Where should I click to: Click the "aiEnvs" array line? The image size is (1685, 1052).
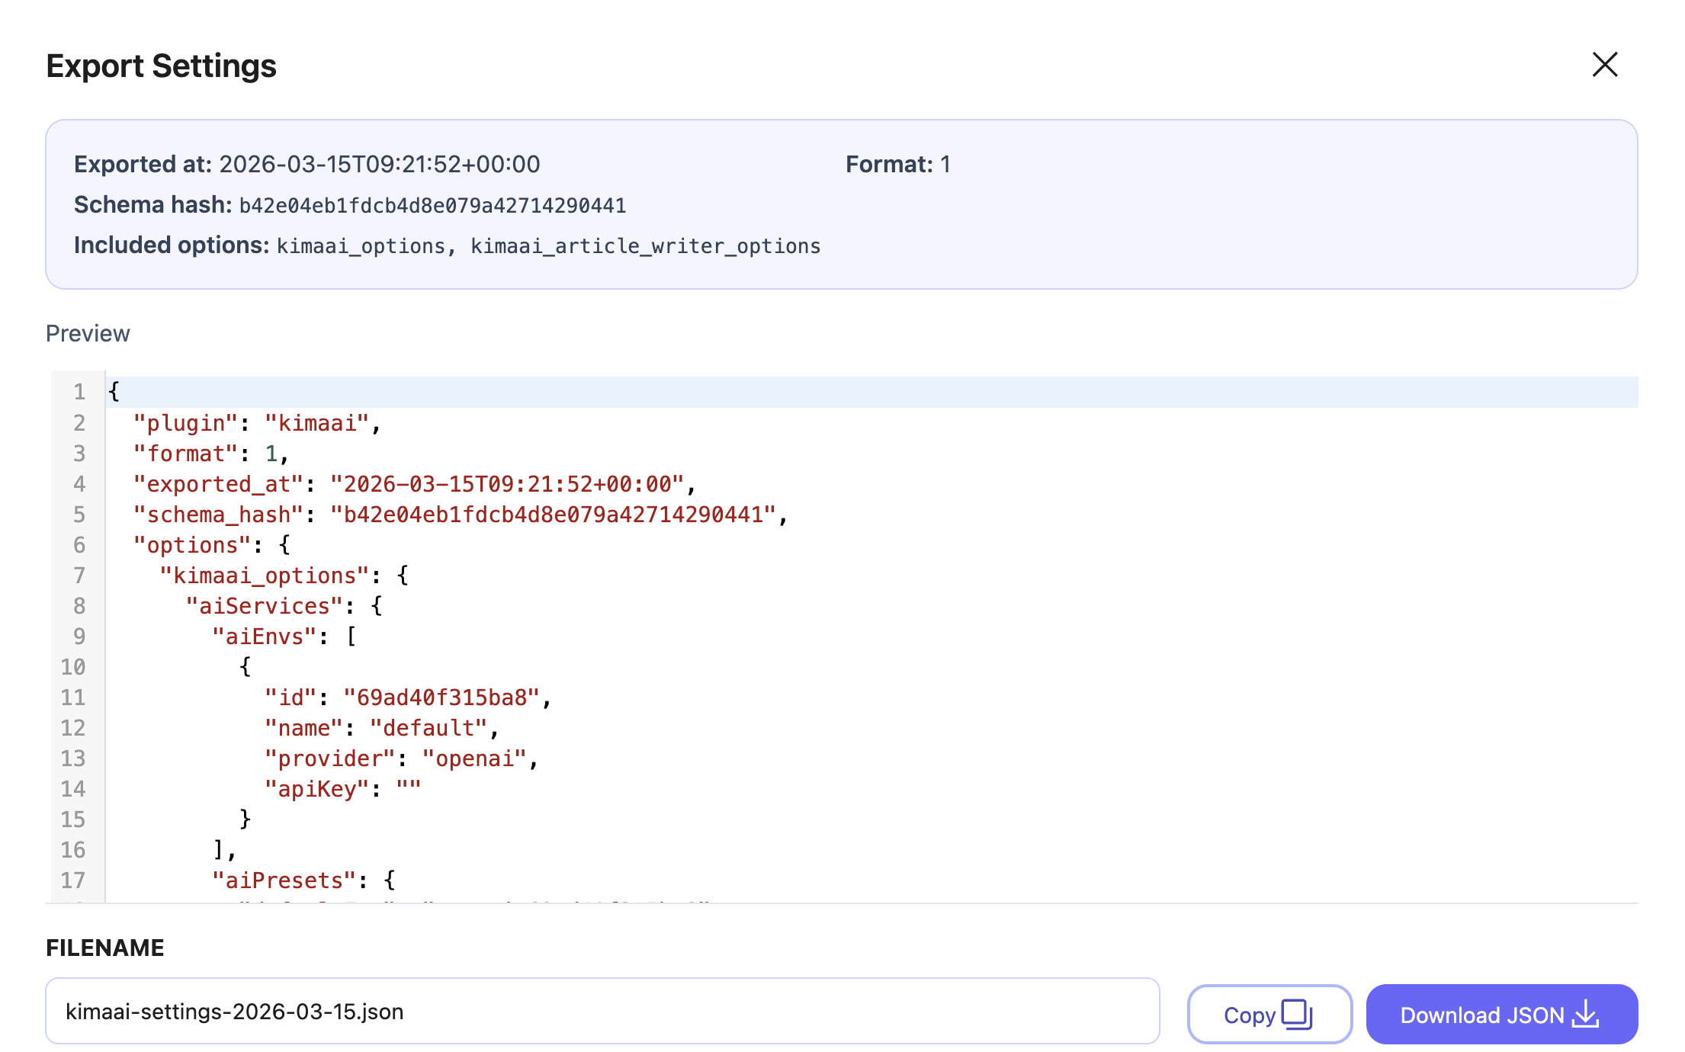[x=284, y=637]
